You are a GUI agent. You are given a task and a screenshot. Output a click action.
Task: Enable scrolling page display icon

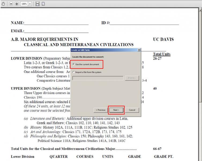tap(38, 4)
